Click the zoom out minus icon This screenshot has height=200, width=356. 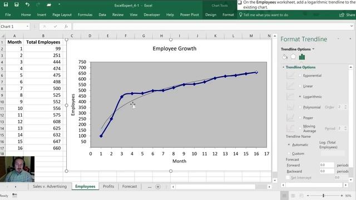pos(308,196)
